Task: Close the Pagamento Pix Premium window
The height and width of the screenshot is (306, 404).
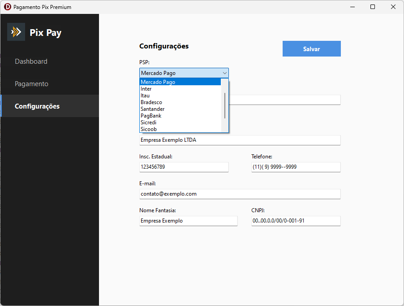Action: tap(393, 7)
